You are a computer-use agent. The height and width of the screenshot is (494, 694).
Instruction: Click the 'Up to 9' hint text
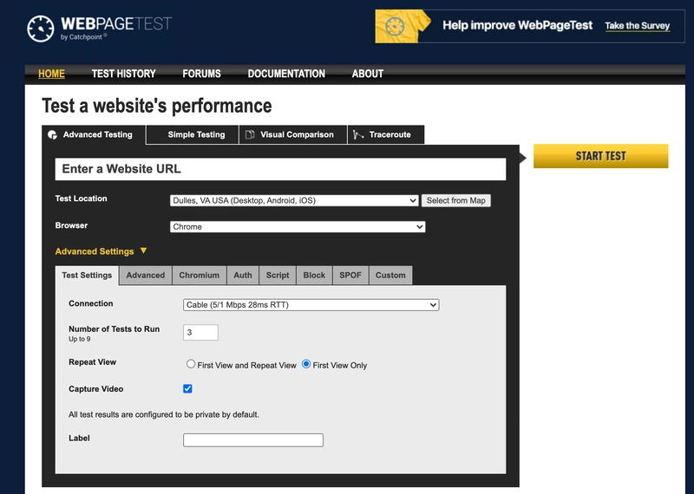click(80, 339)
